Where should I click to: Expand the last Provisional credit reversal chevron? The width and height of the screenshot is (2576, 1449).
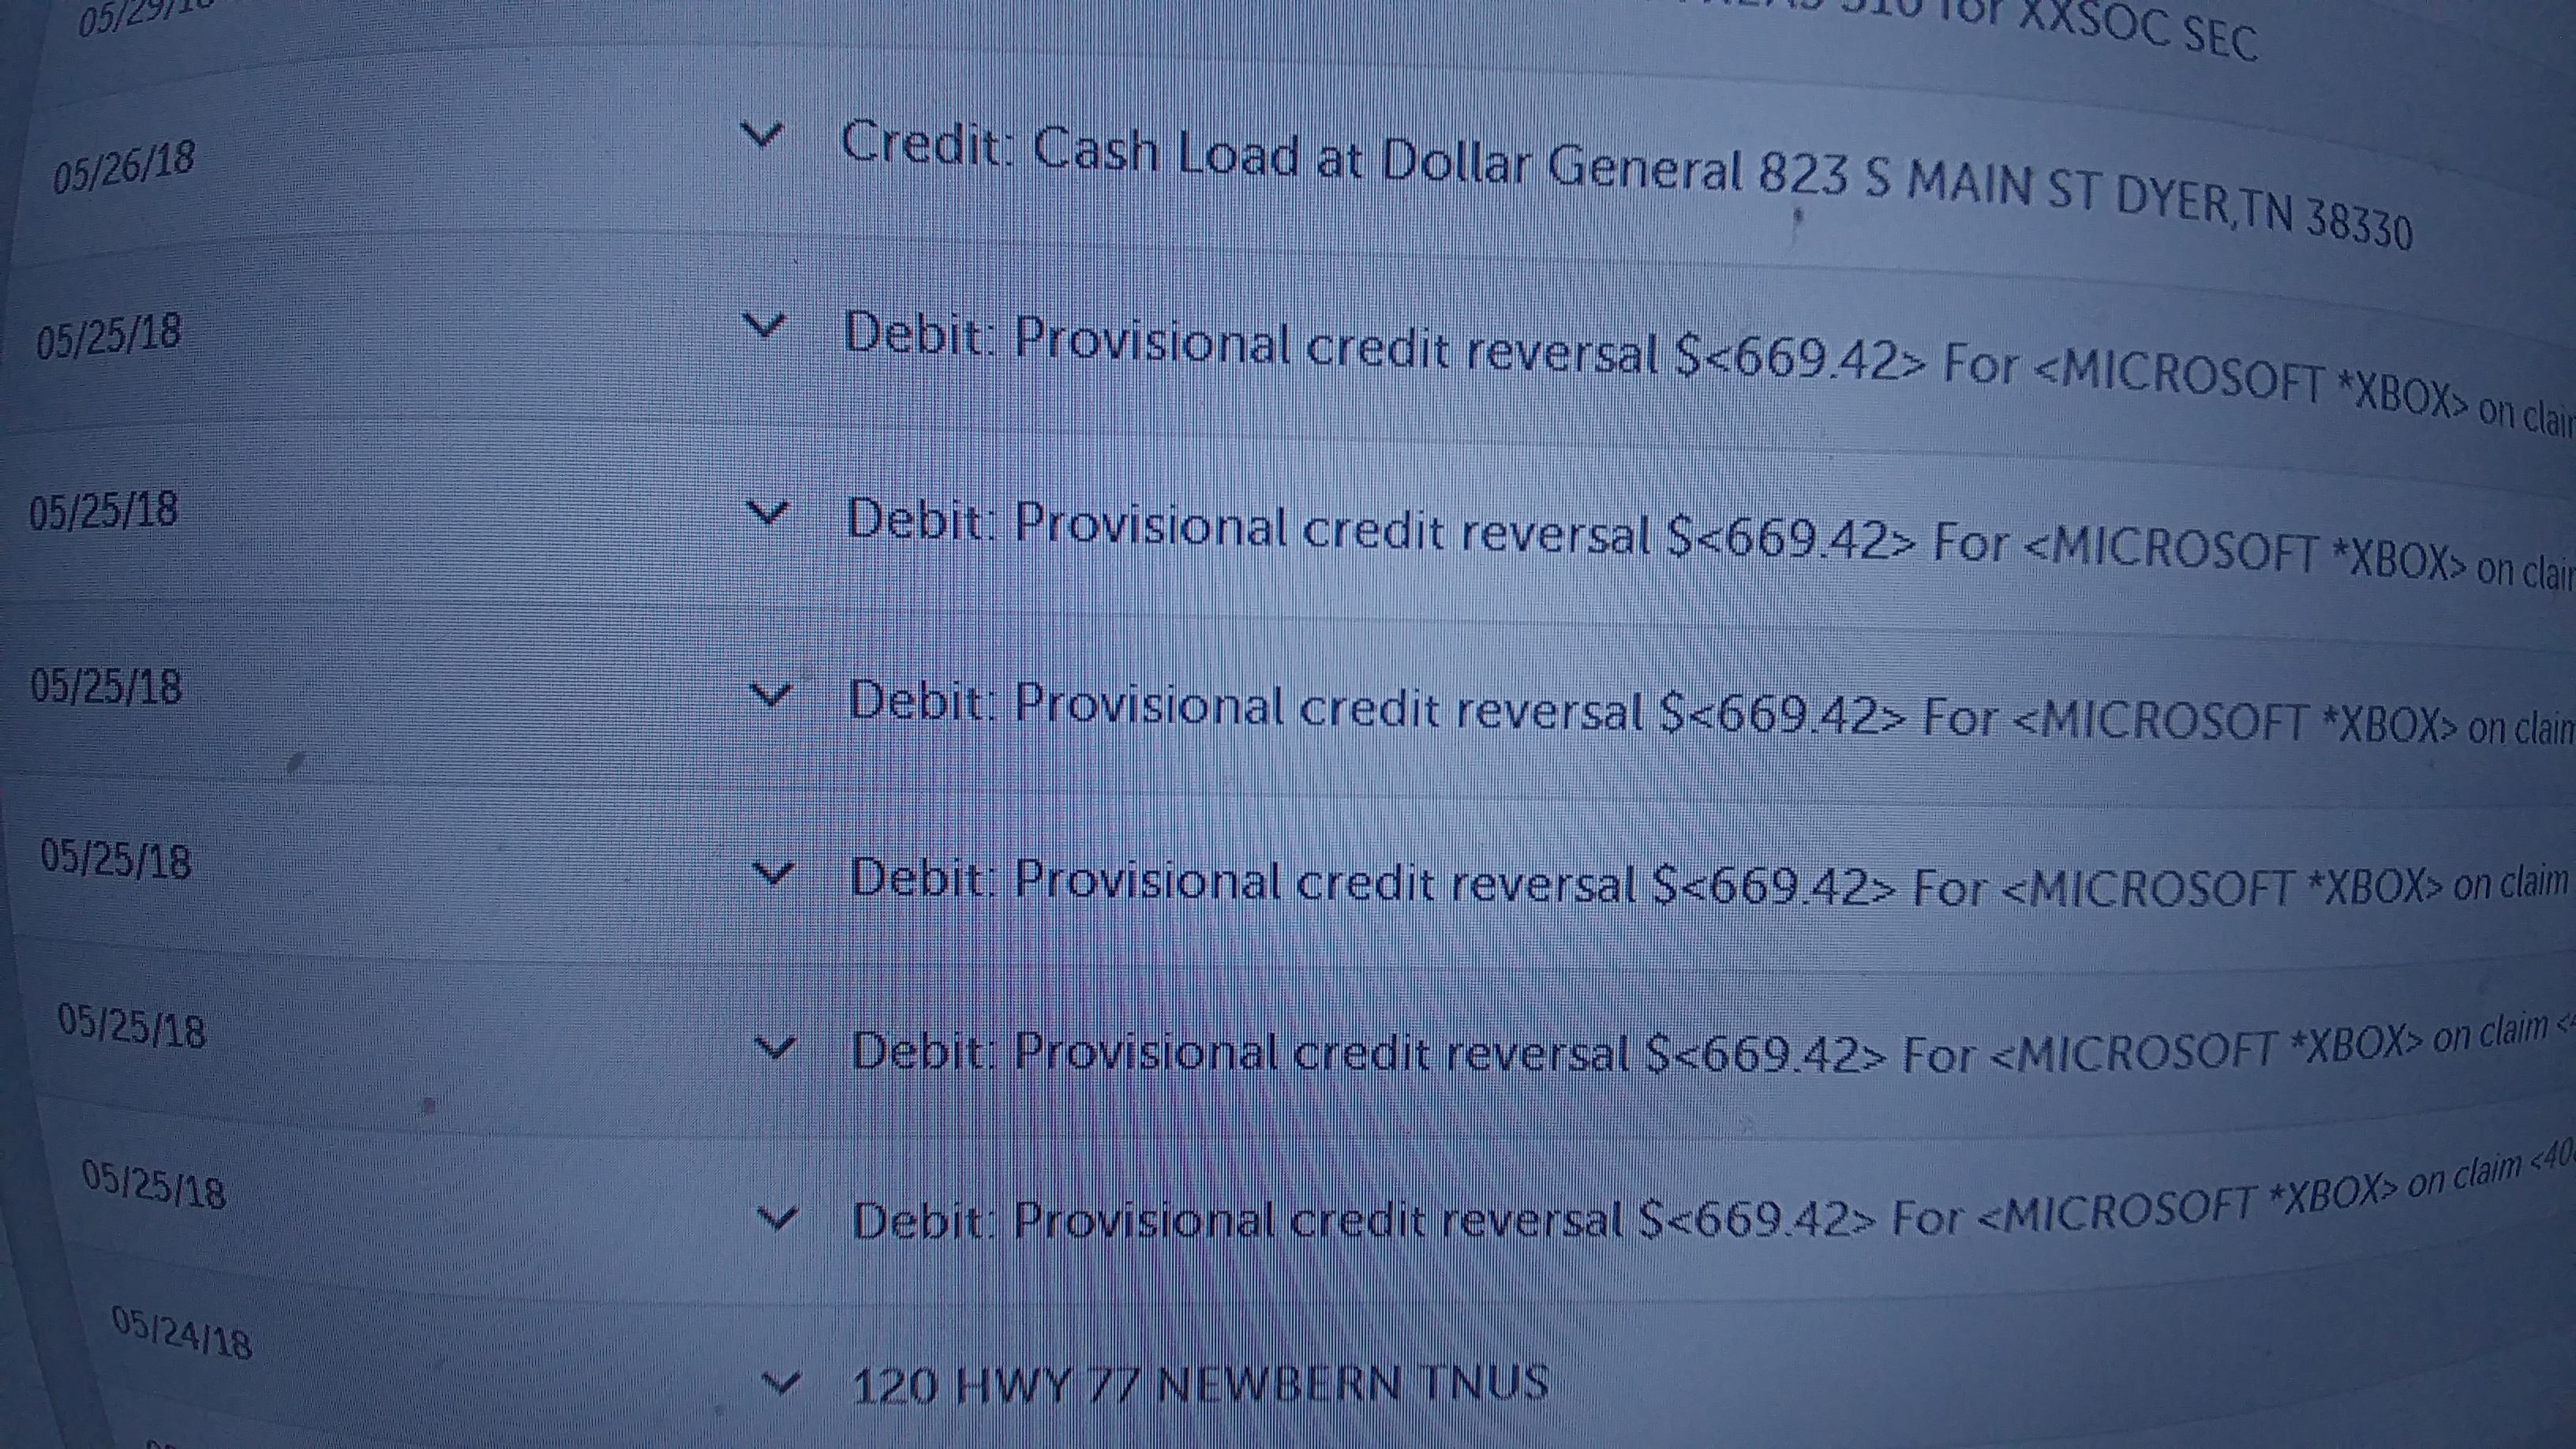pos(777,1217)
